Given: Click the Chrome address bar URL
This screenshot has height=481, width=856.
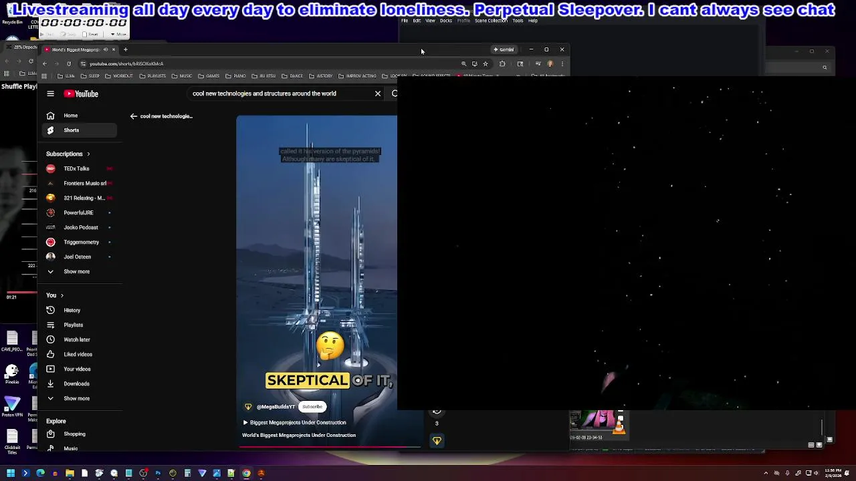Looking at the screenshot, I should [126, 63].
